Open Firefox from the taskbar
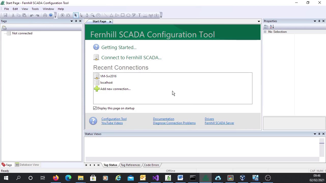Image resolution: width=326 pixels, height=183 pixels. point(56,178)
